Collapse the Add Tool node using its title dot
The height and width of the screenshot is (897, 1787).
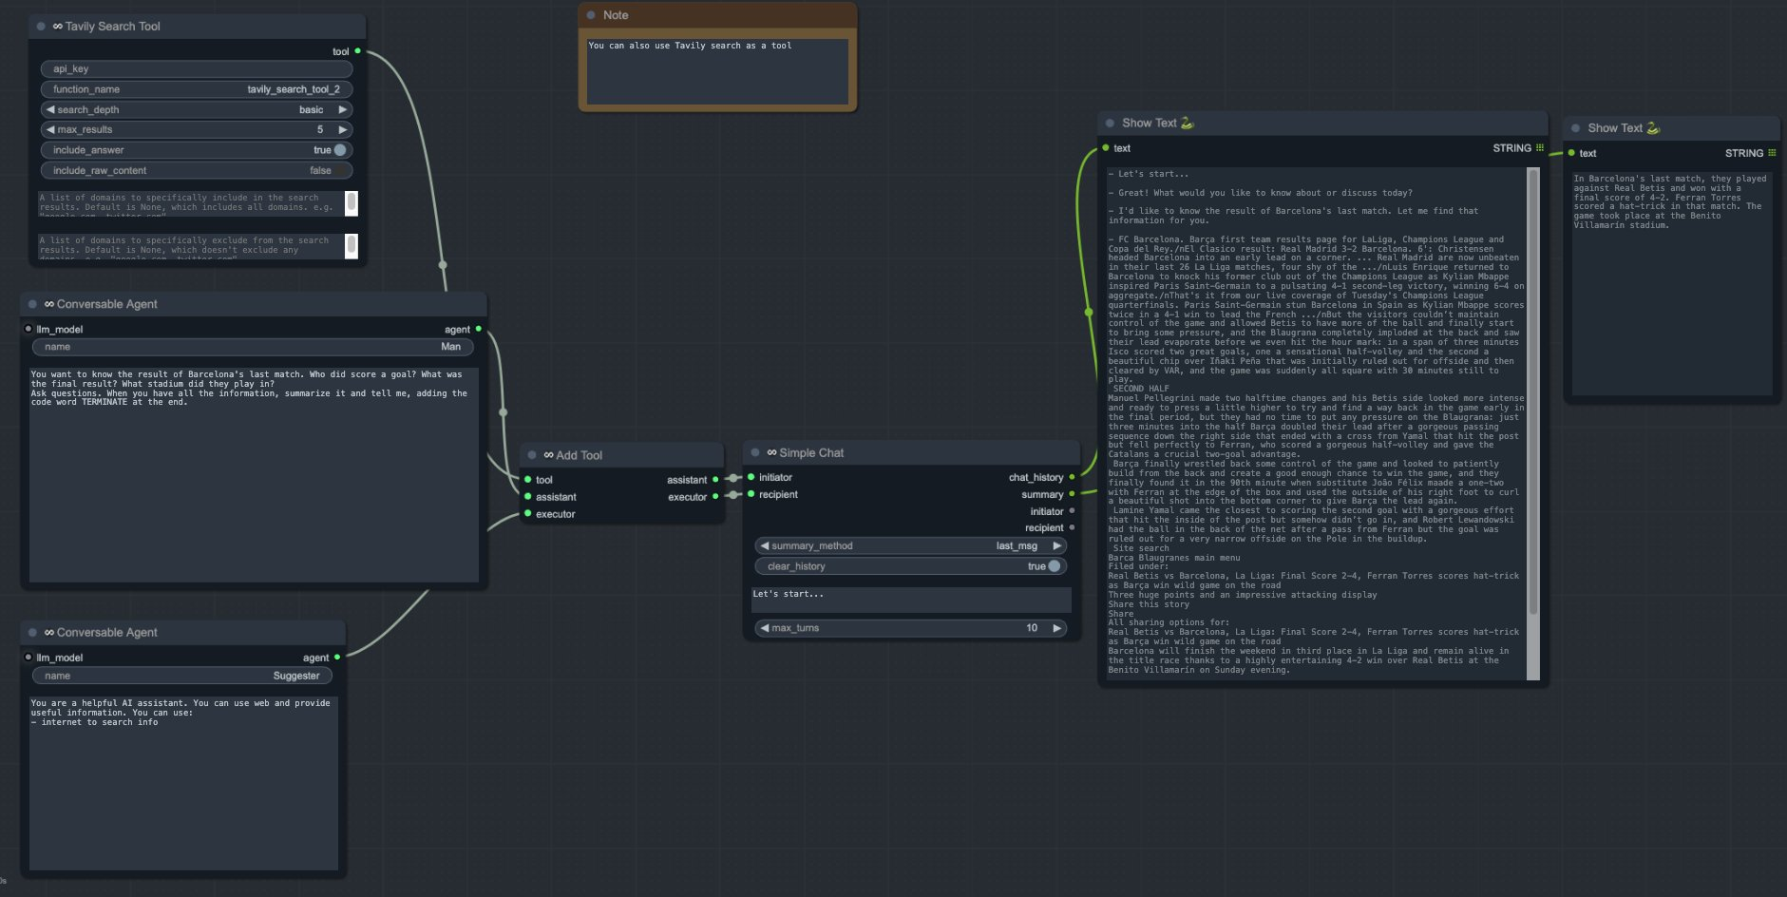[532, 455]
